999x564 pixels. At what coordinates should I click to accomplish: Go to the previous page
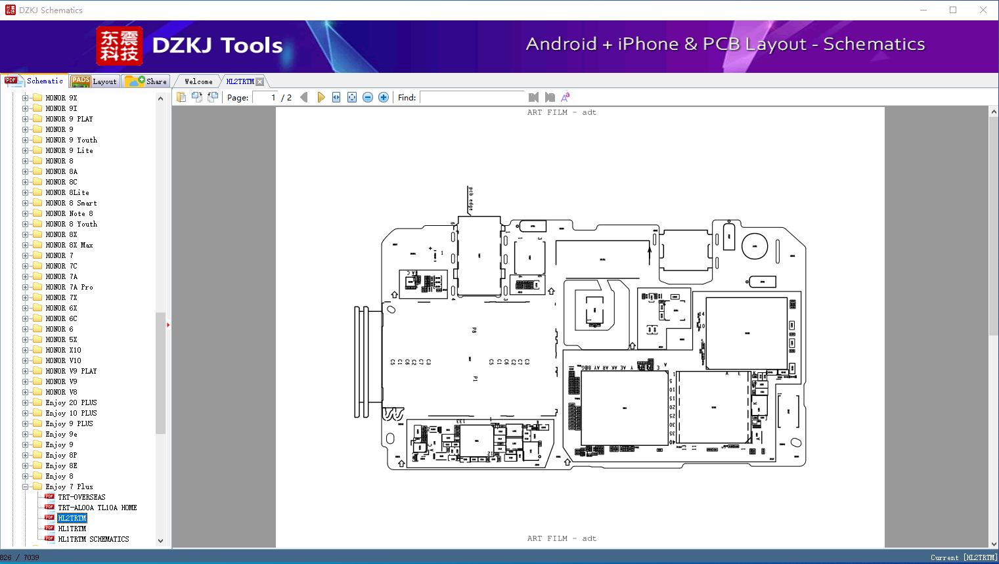tap(304, 97)
